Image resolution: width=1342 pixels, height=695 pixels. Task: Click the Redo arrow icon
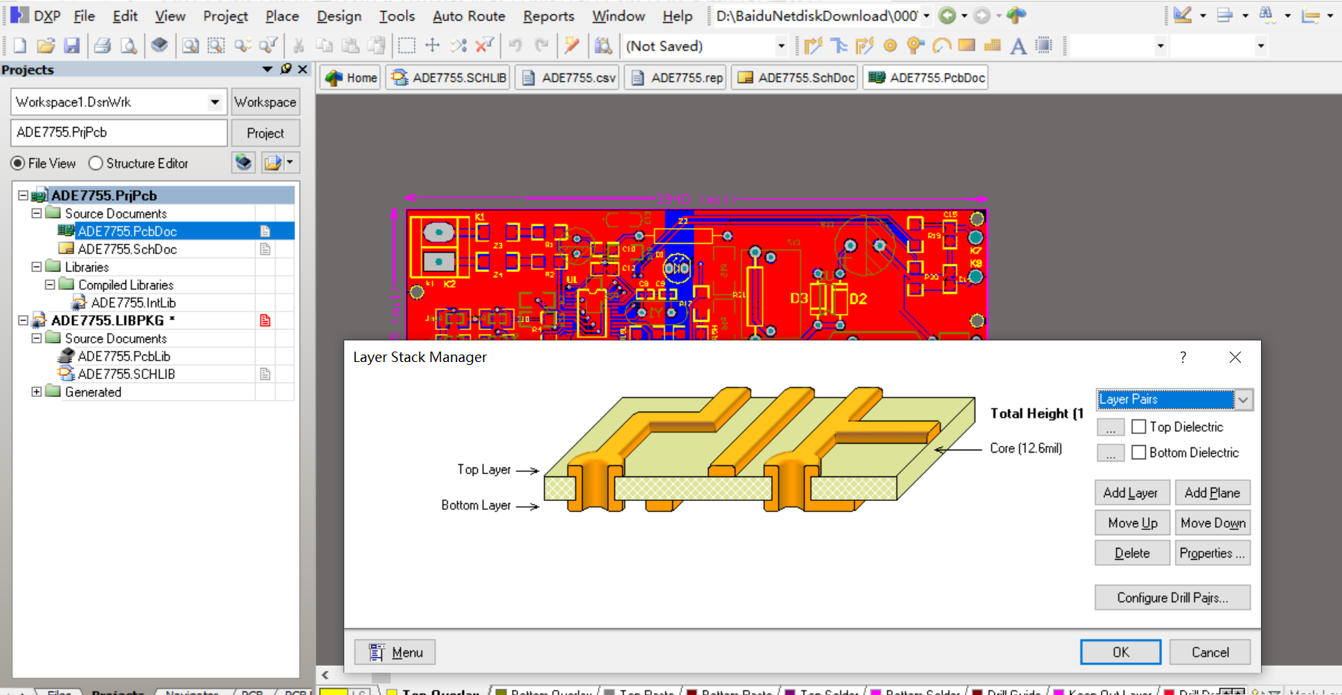tap(542, 46)
